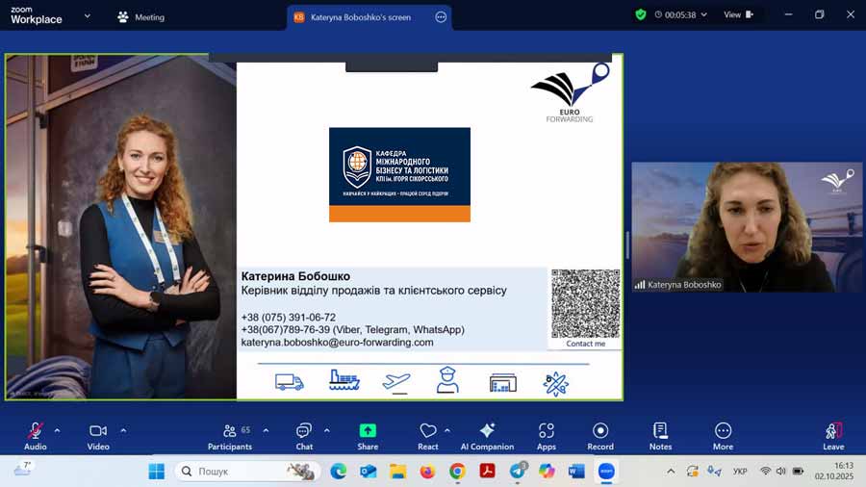Open meeting Notes

click(660, 432)
